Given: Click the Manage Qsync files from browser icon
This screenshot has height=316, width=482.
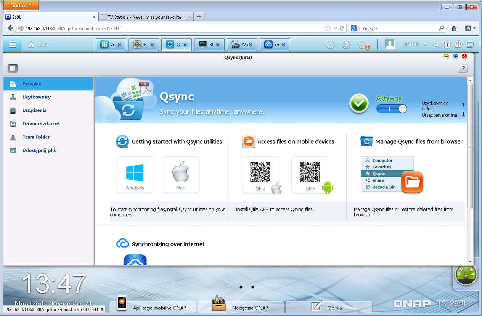Looking at the screenshot, I should pos(366,142).
